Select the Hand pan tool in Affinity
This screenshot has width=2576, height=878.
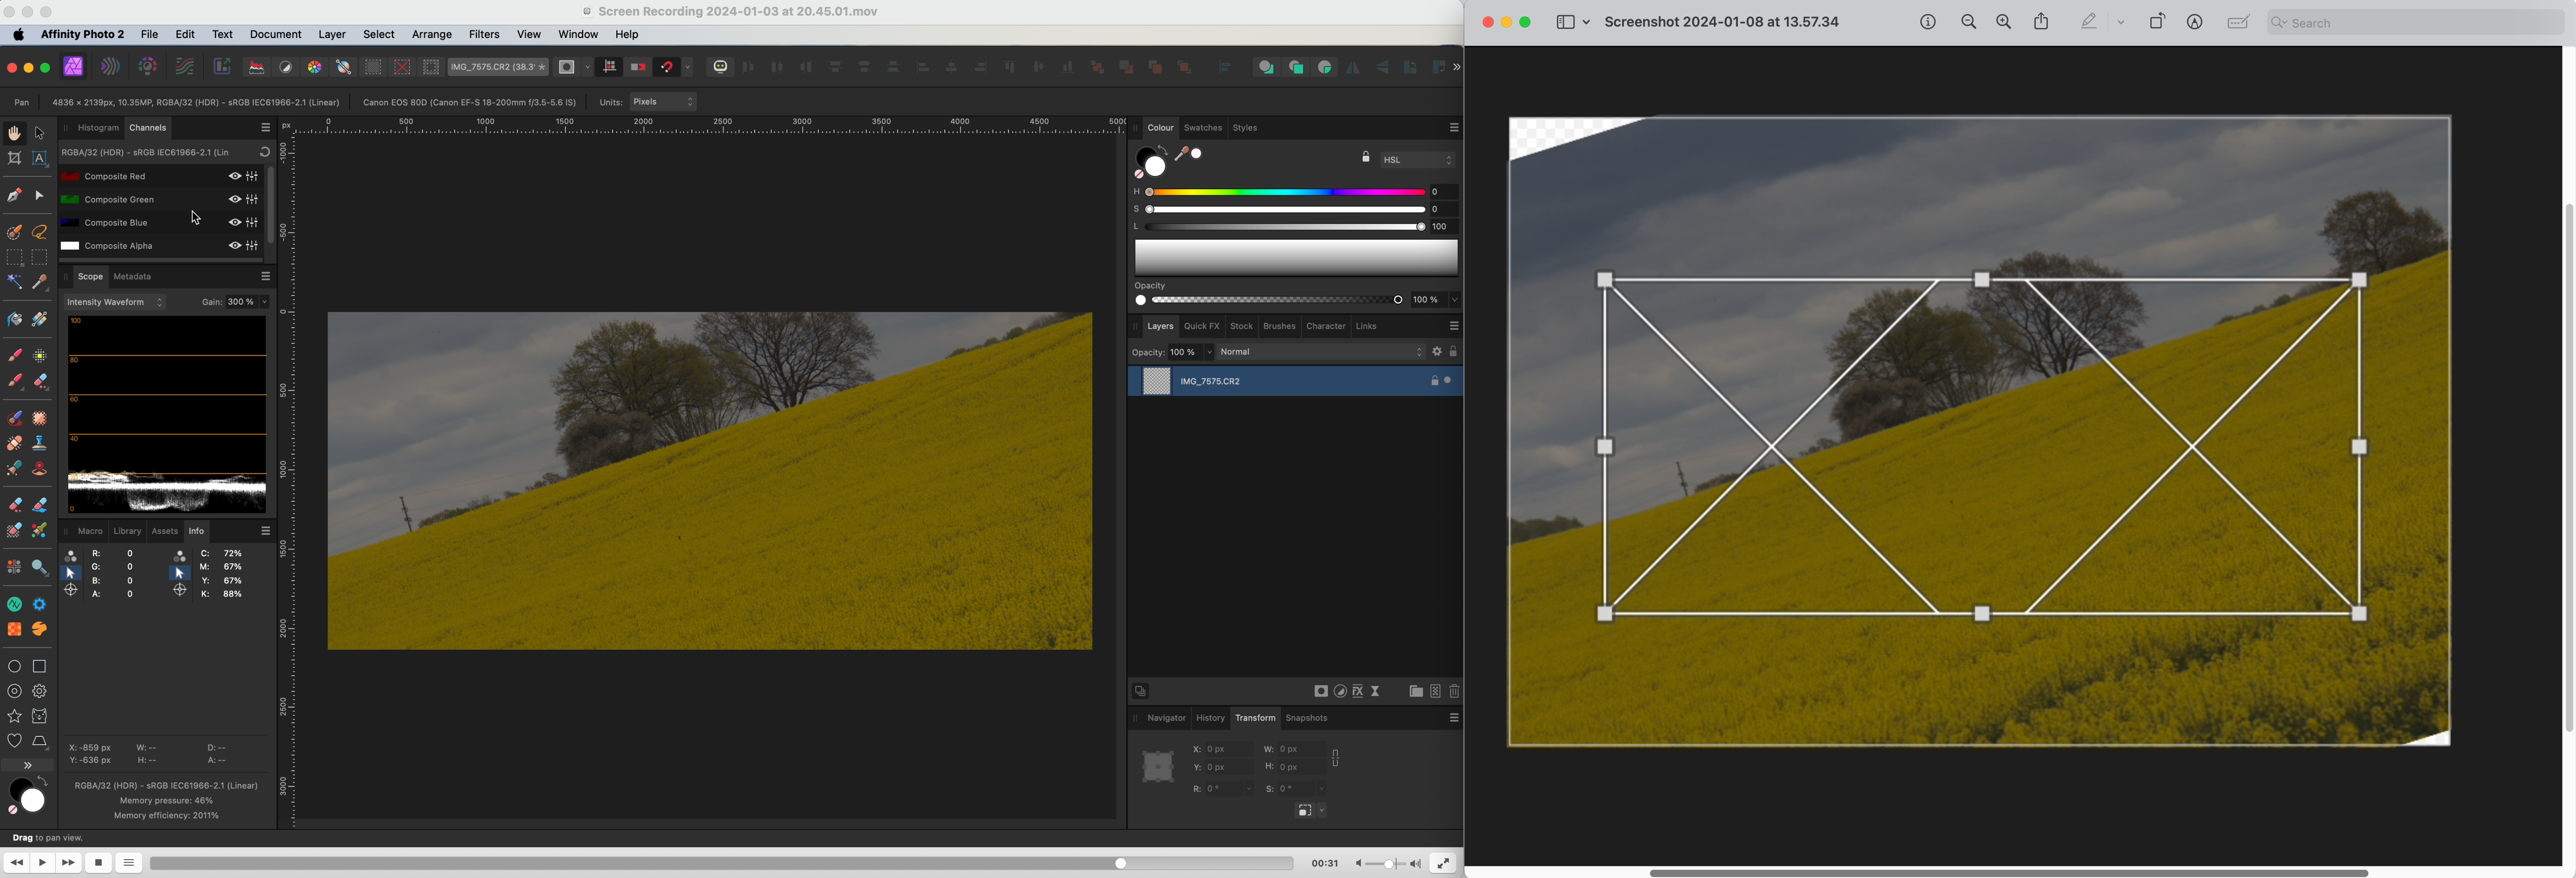pyautogui.click(x=14, y=133)
